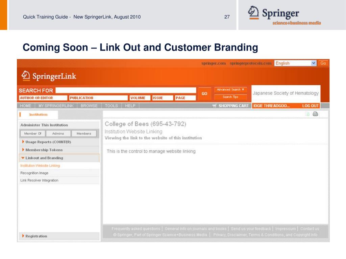This screenshot has width=346, height=259.
Task: Click the ISSUE field
Action: coord(163,98)
